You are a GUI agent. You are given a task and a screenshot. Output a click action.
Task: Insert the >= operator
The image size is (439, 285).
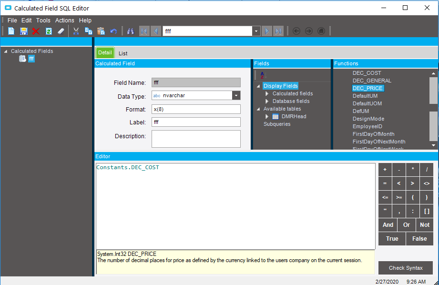pyautogui.click(x=399, y=197)
